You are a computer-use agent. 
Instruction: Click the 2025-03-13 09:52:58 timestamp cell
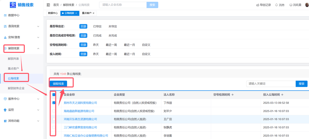click(x=276, y=103)
